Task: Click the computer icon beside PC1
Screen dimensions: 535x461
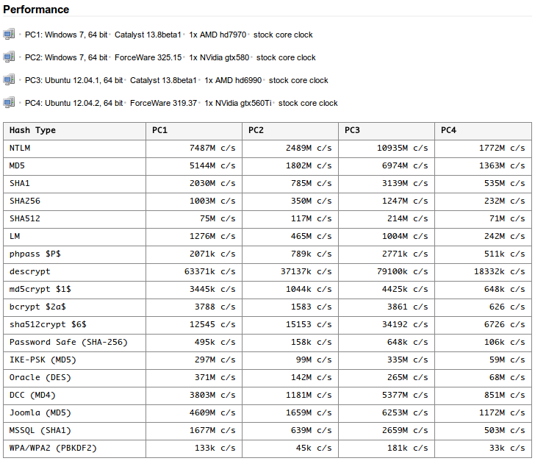Action: pyautogui.click(x=9, y=34)
